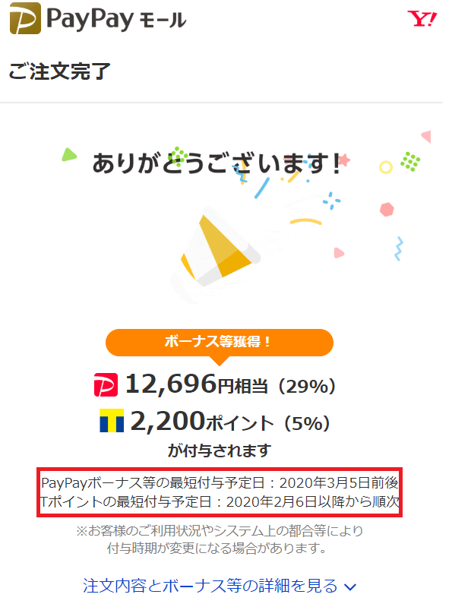The height and width of the screenshot is (607, 452).
Task: Open the Yahoo! Y! logo
Action: point(422,18)
